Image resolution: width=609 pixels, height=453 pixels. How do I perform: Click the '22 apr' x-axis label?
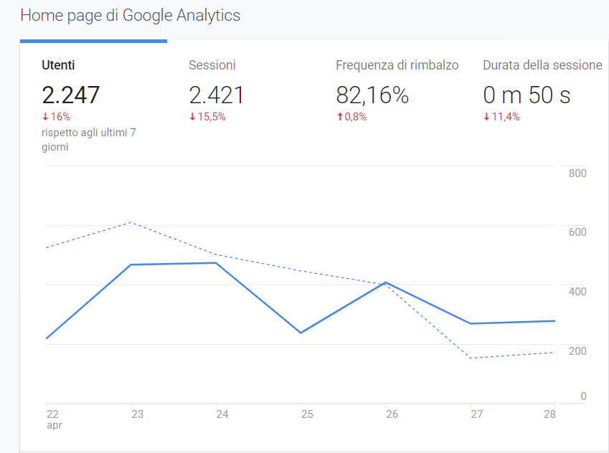pyautogui.click(x=54, y=419)
